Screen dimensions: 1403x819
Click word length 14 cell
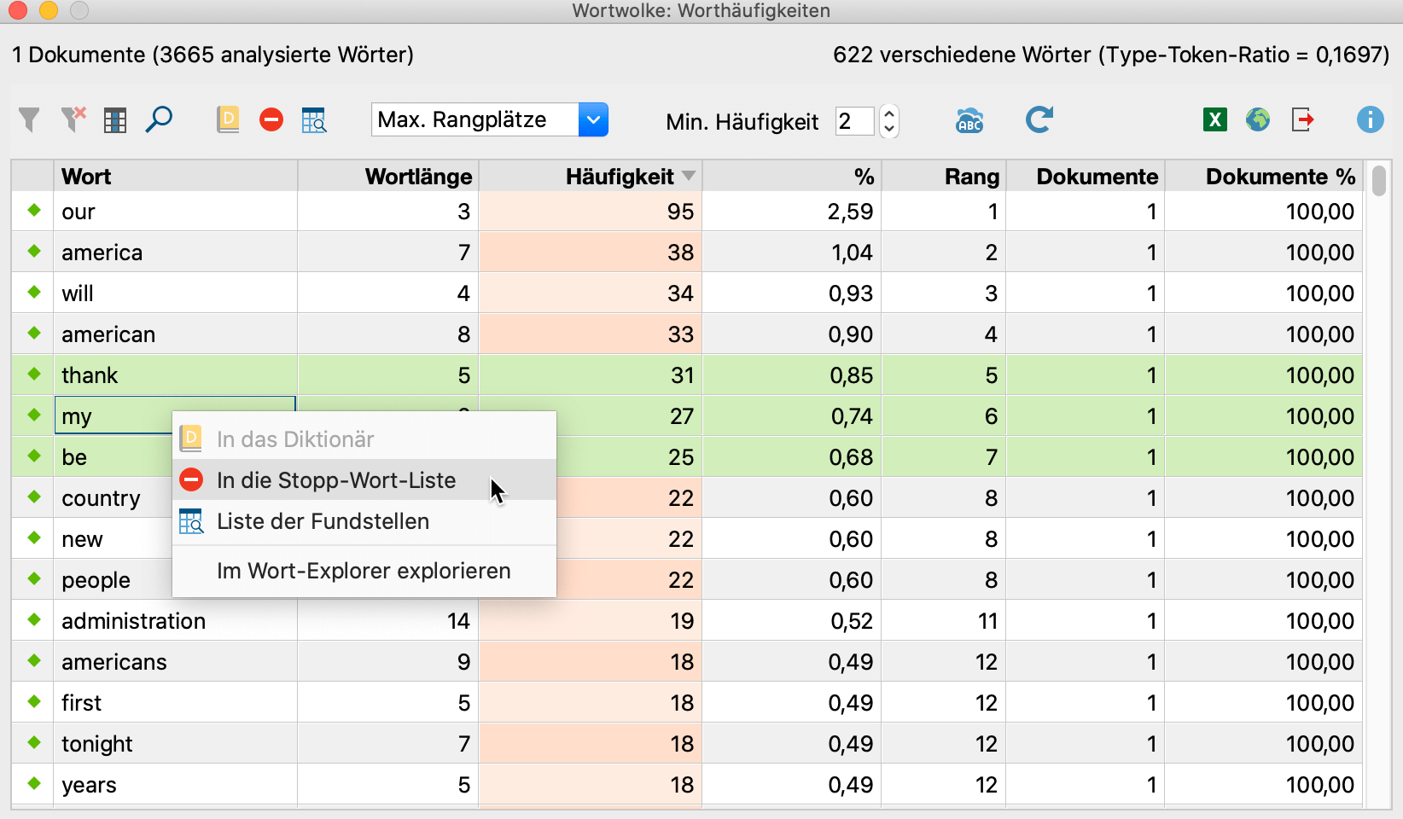click(x=388, y=621)
